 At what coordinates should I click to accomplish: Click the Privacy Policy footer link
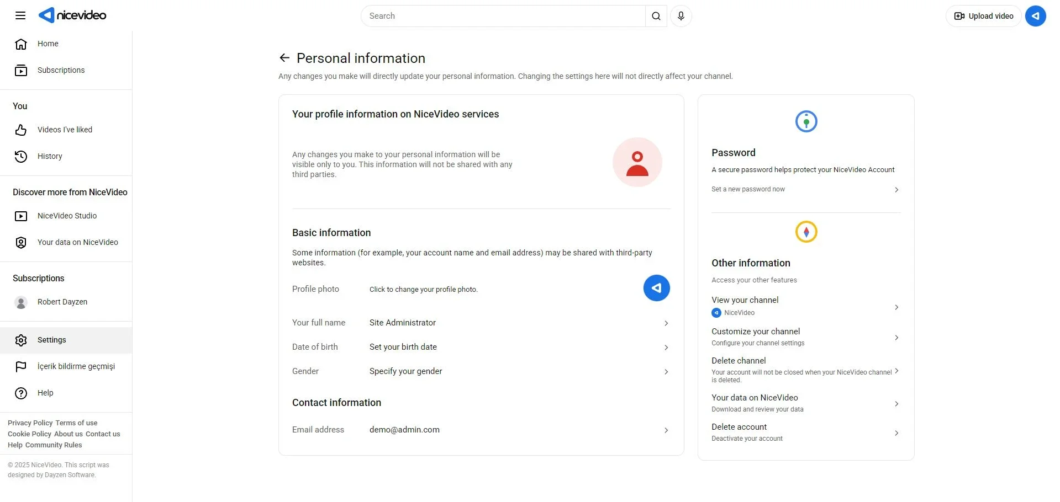click(x=30, y=423)
